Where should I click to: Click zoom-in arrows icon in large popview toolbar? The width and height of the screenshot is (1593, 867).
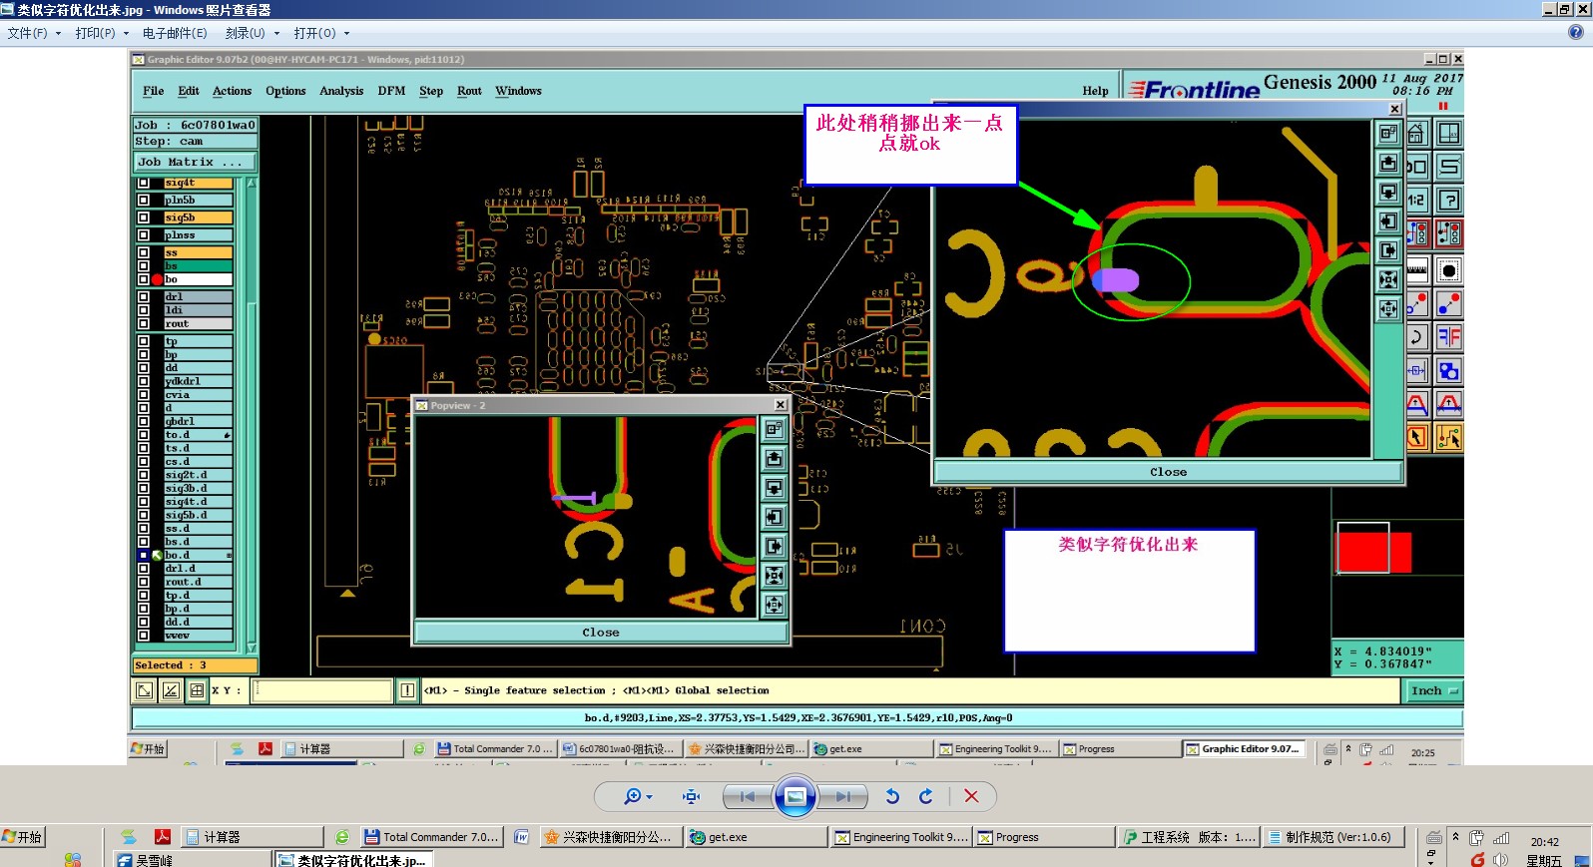(x=1387, y=279)
